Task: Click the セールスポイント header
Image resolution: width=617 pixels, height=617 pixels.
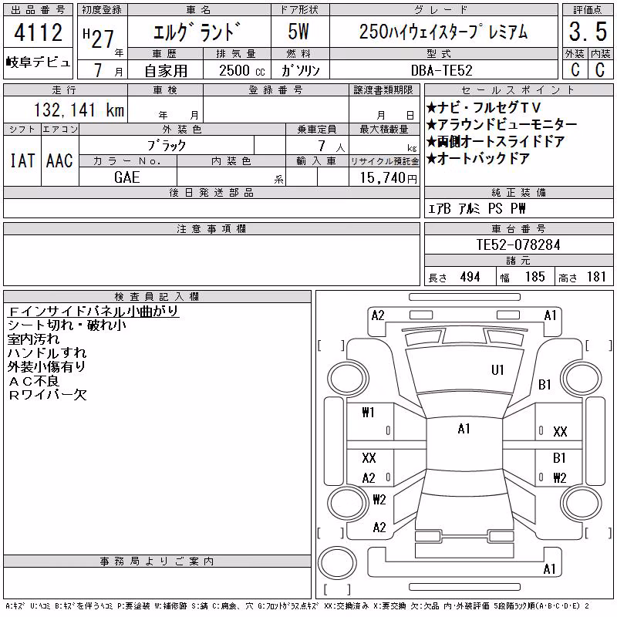Action: (x=518, y=90)
